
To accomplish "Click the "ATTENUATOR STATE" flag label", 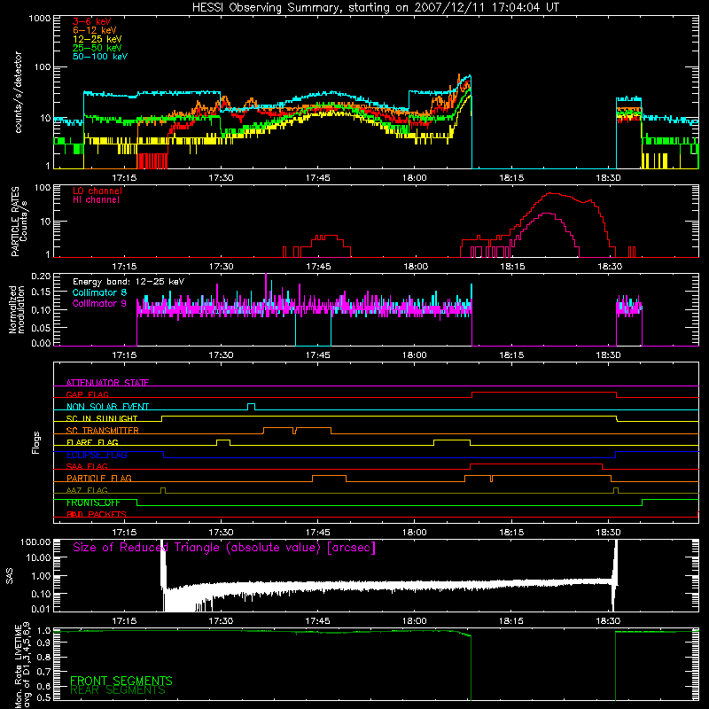I will [107, 383].
